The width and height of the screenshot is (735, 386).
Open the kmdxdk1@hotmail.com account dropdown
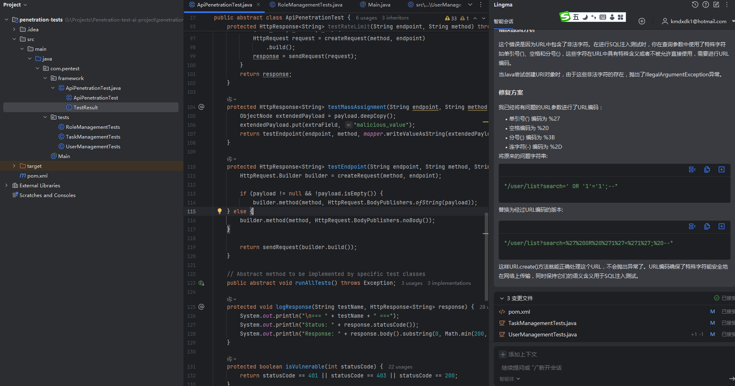coord(698,21)
